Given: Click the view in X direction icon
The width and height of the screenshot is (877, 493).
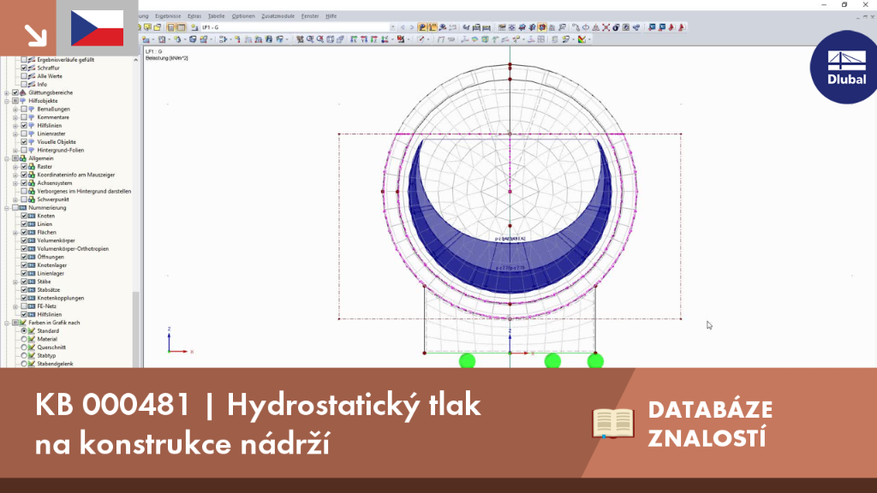Looking at the screenshot, I should (354, 39).
